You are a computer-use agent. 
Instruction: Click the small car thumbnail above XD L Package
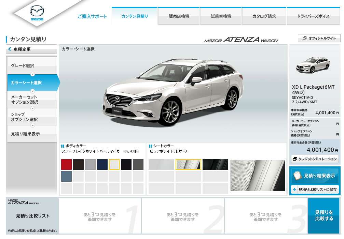pos(313,65)
